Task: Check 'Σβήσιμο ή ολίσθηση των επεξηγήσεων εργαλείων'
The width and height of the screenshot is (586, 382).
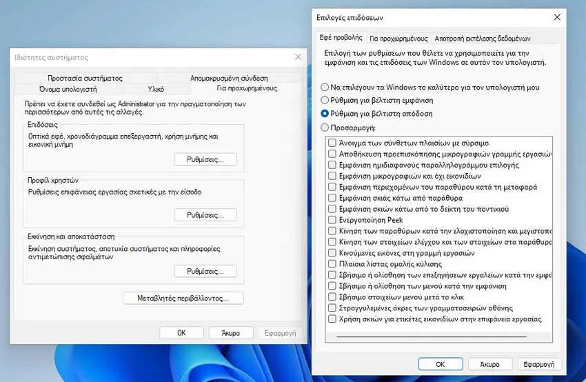Action: [332, 275]
